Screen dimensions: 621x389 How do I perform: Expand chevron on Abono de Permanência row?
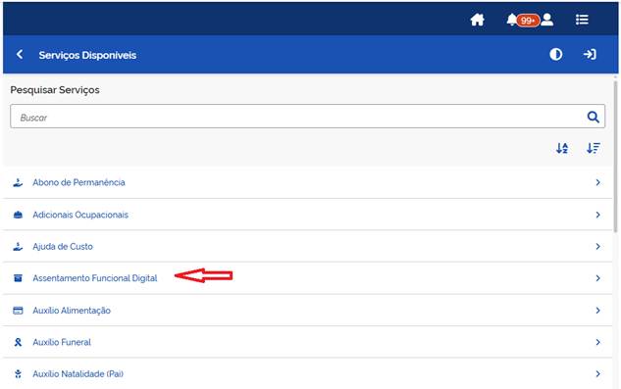[598, 182]
